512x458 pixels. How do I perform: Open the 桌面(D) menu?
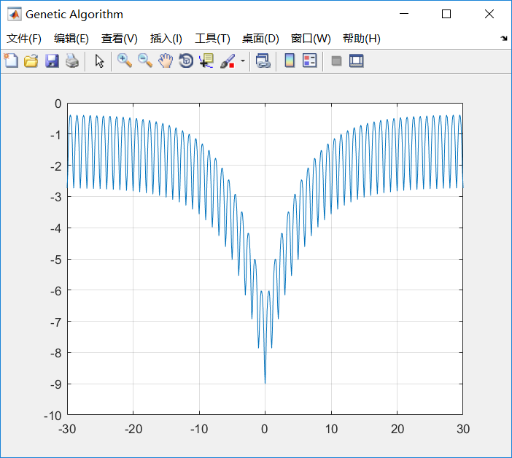[x=260, y=39]
